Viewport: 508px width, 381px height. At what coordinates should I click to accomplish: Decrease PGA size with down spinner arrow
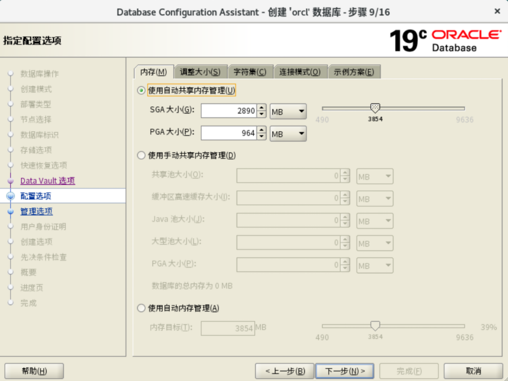pyautogui.click(x=261, y=137)
